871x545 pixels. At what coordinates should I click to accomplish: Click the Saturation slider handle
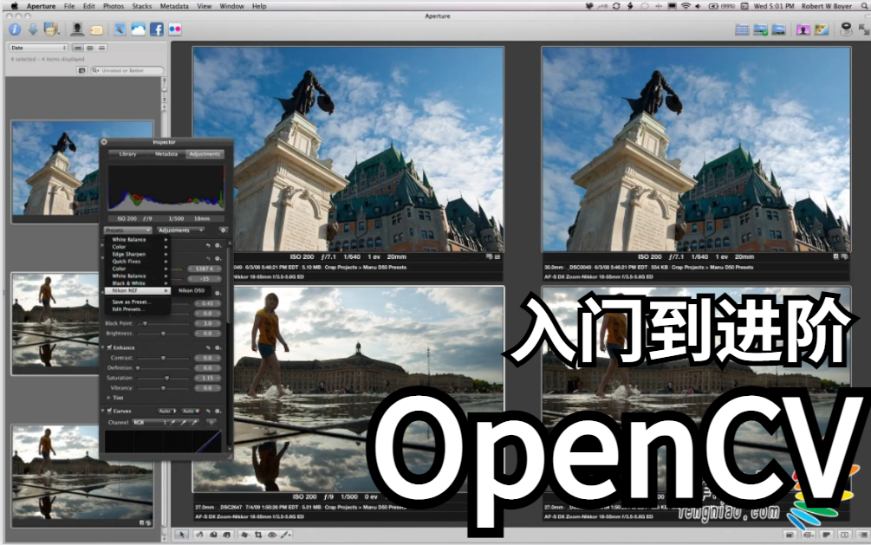[x=166, y=377]
